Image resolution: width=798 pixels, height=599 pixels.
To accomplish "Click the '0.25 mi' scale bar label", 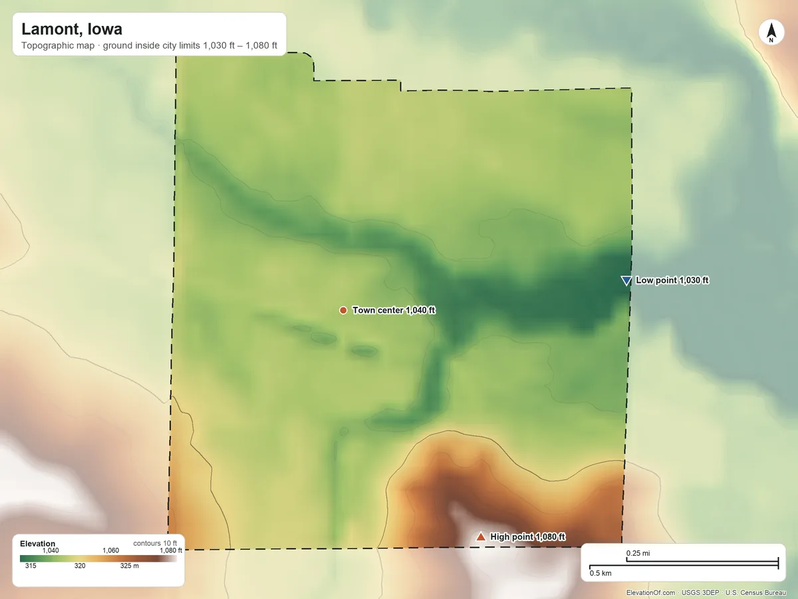I will point(638,554).
